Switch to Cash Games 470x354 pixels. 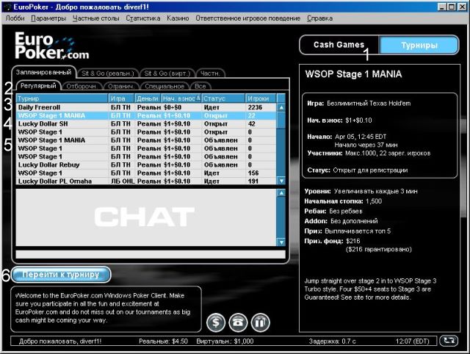pos(339,45)
